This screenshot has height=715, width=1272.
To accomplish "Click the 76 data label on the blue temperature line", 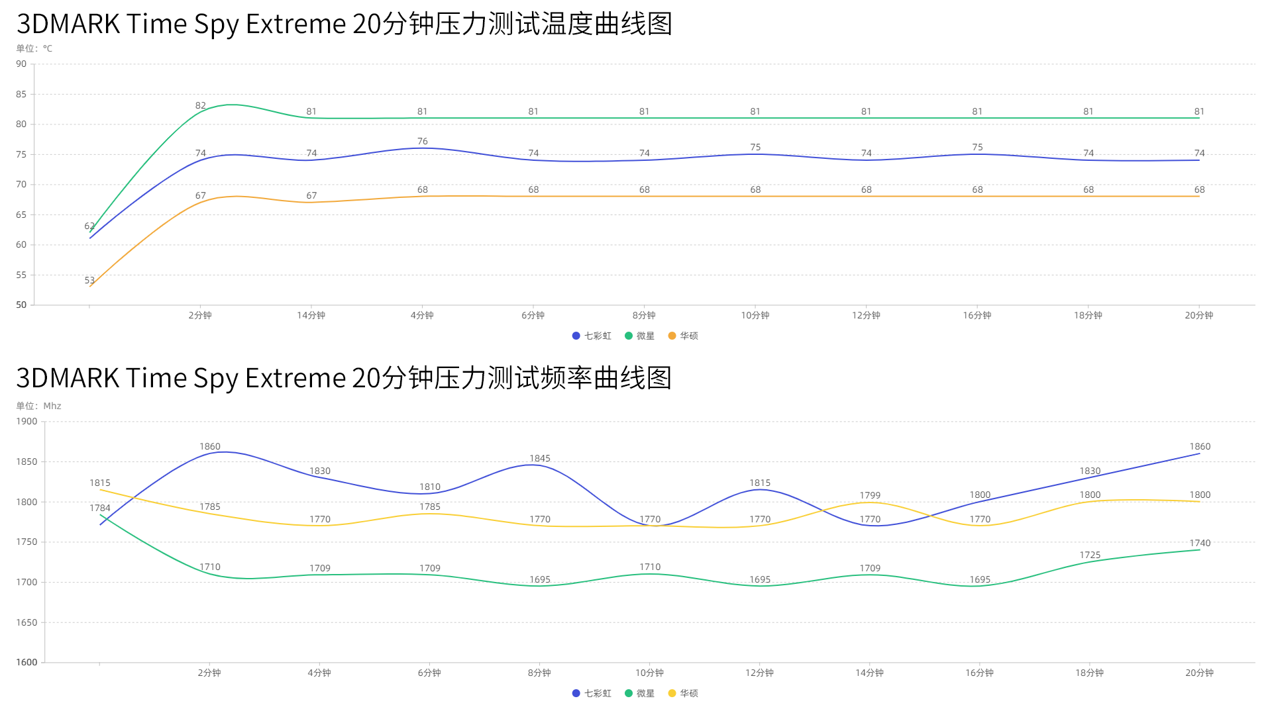I will pos(422,141).
